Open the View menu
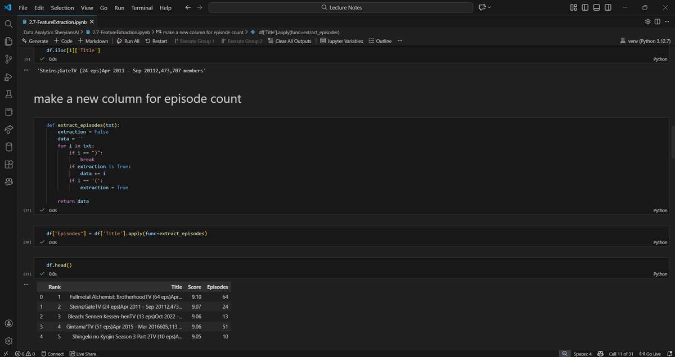This screenshot has width=675, height=357. [x=87, y=8]
